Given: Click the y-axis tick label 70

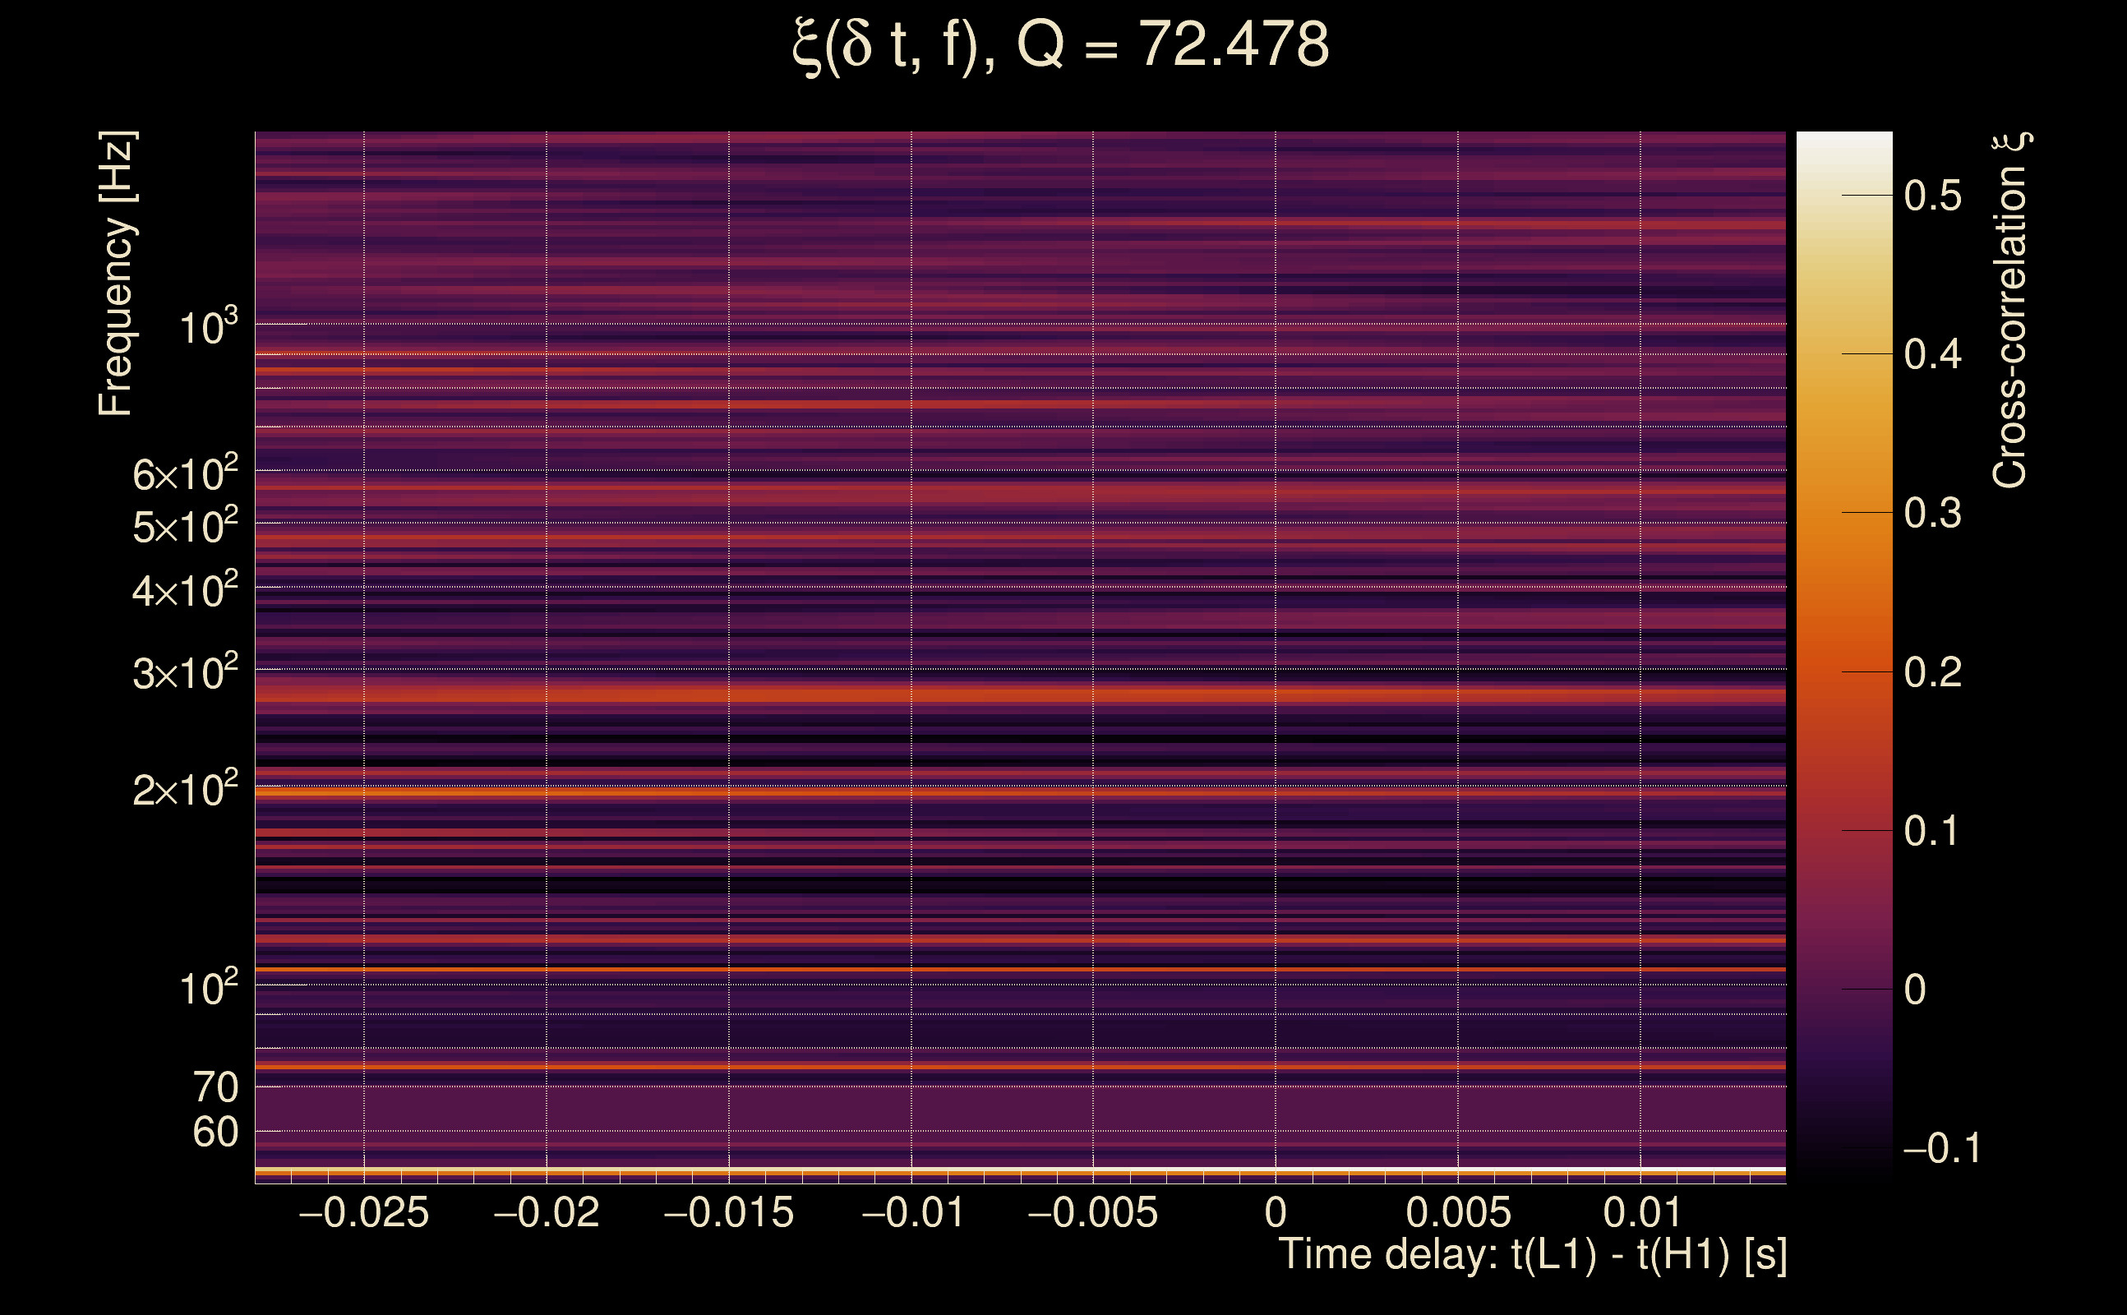Looking at the screenshot, I should tap(215, 1087).
